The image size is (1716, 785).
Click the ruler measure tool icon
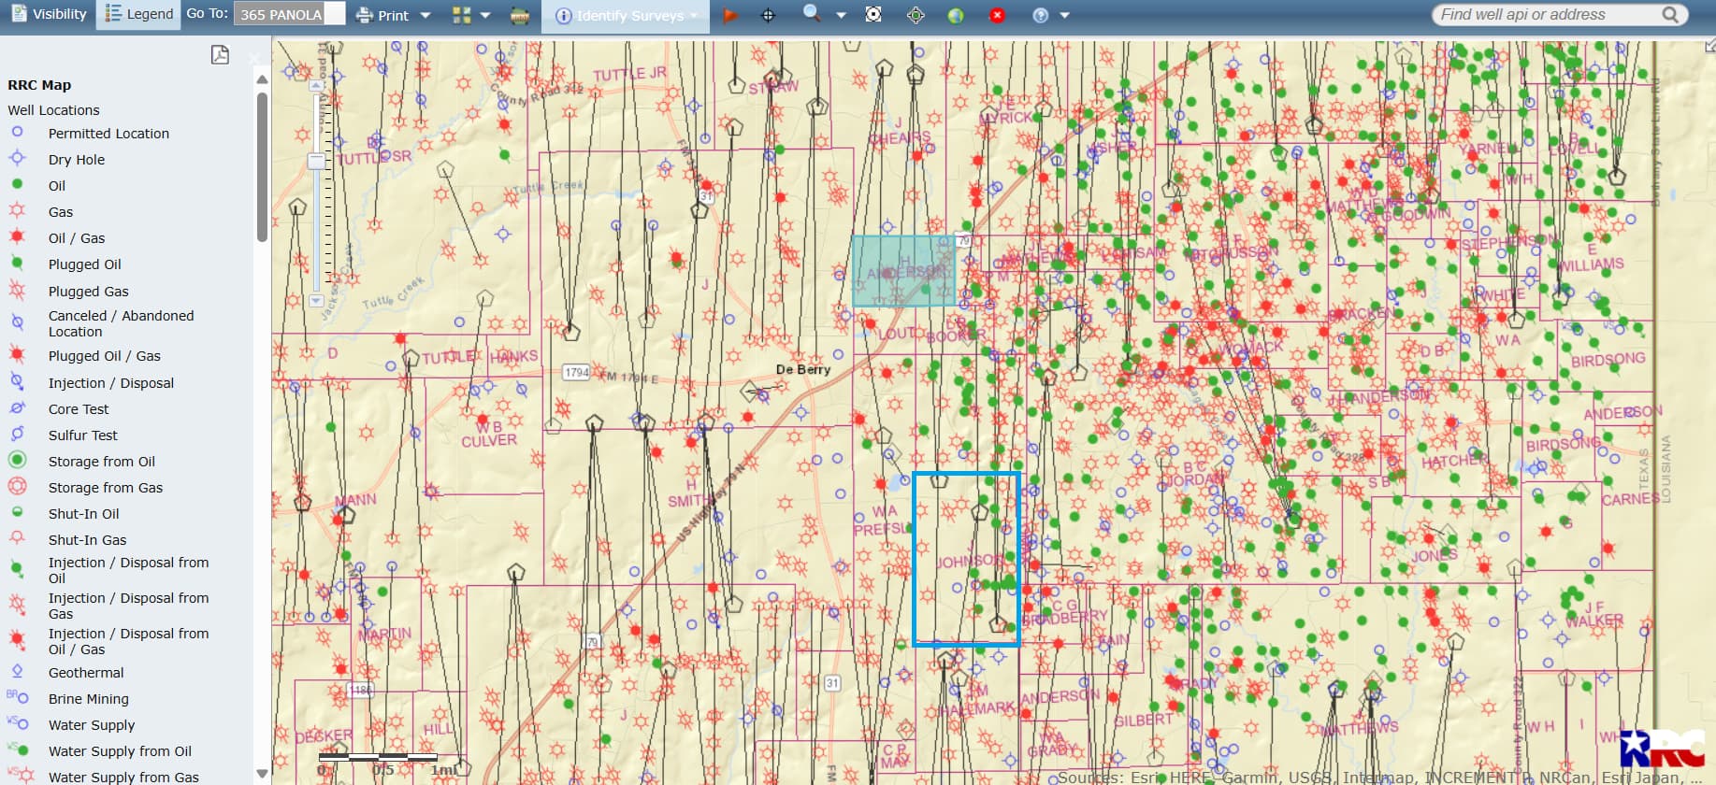coord(520,16)
